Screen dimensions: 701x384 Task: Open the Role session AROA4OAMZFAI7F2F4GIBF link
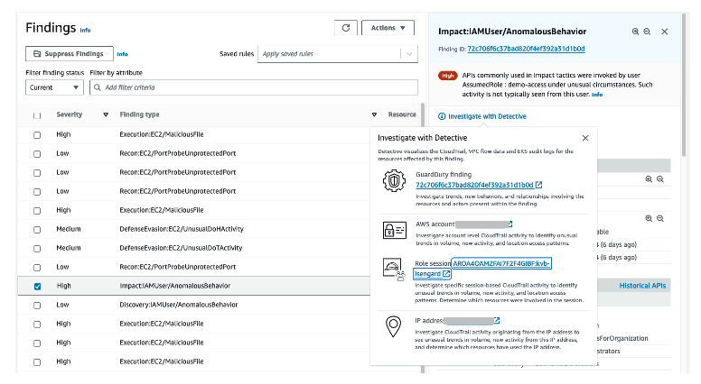(501, 263)
